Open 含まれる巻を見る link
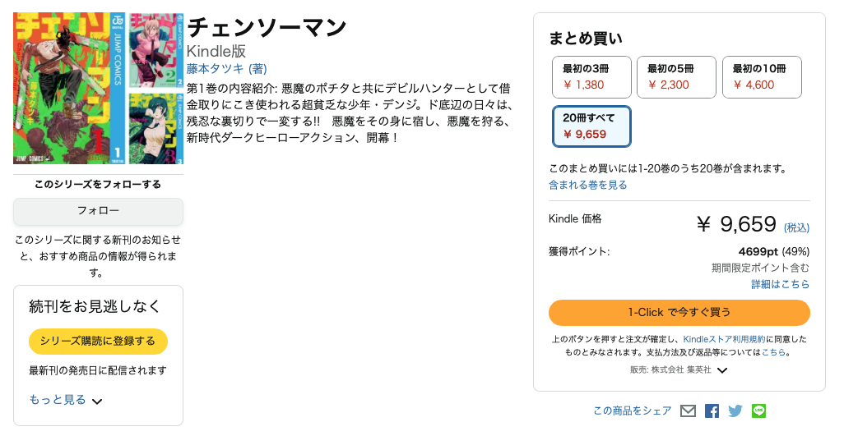The width and height of the screenshot is (844, 445). (x=587, y=185)
